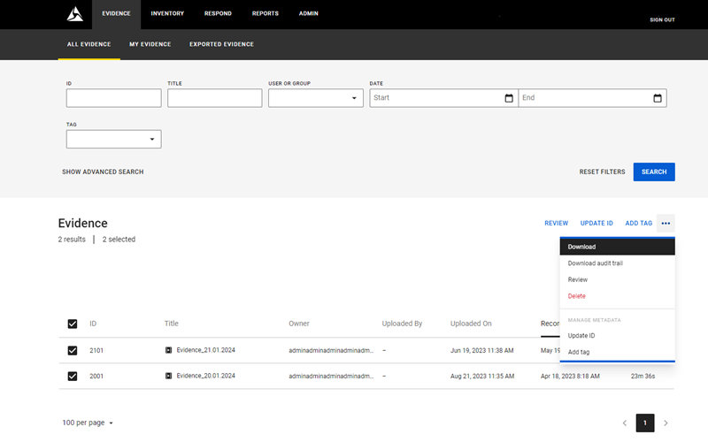
Task: Sign out of the application
Action: [662, 19]
